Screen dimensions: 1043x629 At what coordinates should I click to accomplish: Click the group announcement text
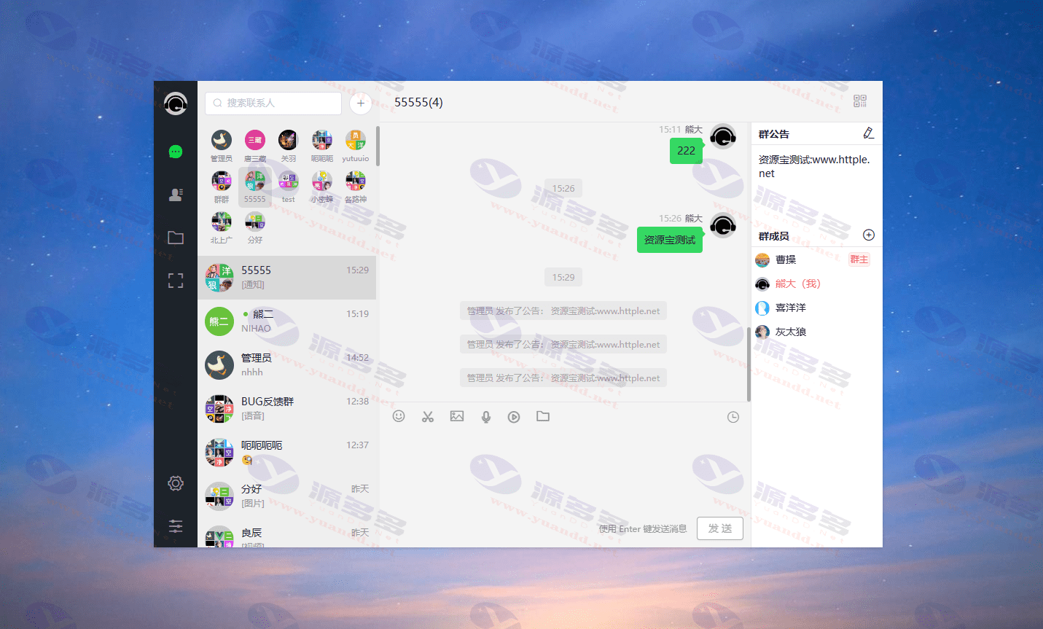814,166
